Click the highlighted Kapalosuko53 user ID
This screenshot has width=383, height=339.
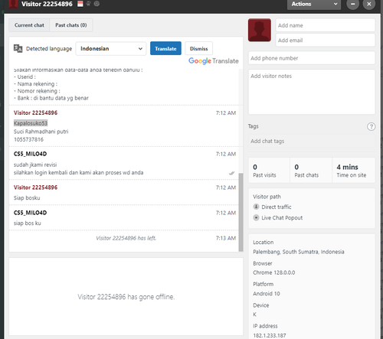tap(31, 123)
